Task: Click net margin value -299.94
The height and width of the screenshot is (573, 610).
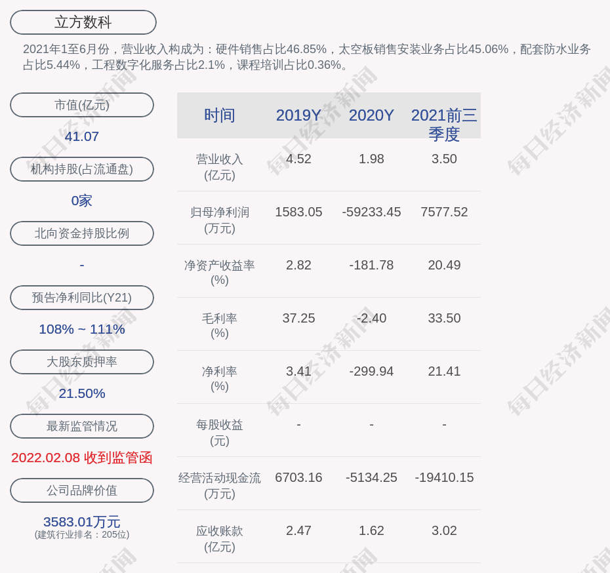Action: (x=371, y=372)
